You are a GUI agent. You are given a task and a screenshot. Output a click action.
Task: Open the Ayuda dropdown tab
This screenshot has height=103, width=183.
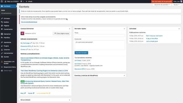[x=176, y=5]
